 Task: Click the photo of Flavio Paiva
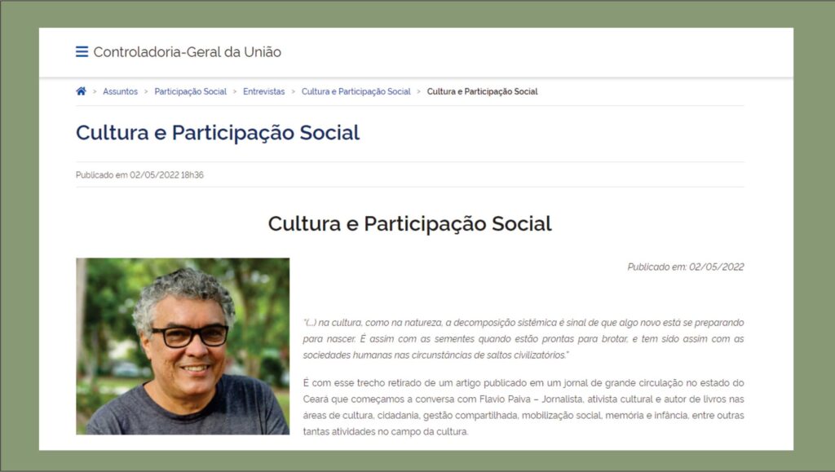[x=183, y=346]
